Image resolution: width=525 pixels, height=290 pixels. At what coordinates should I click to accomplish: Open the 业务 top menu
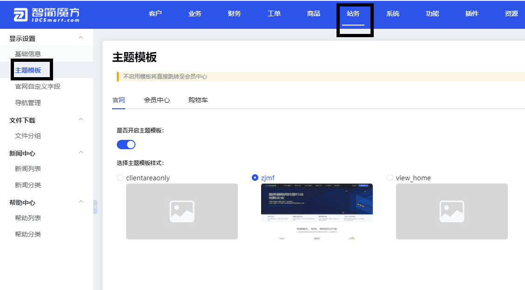(x=195, y=14)
